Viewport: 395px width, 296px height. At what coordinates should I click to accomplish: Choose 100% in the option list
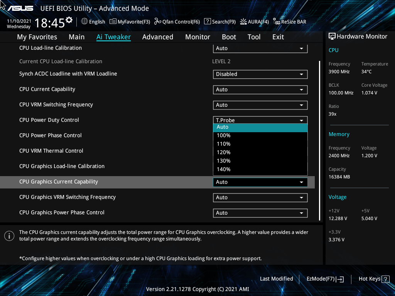pos(260,135)
